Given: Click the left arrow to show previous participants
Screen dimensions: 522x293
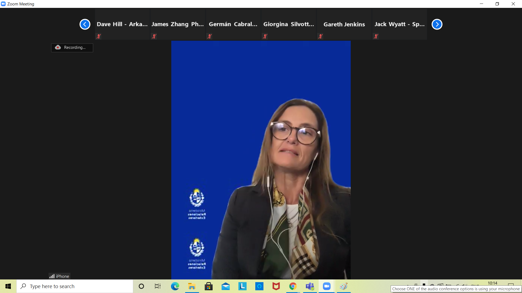Looking at the screenshot, I should [x=85, y=24].
